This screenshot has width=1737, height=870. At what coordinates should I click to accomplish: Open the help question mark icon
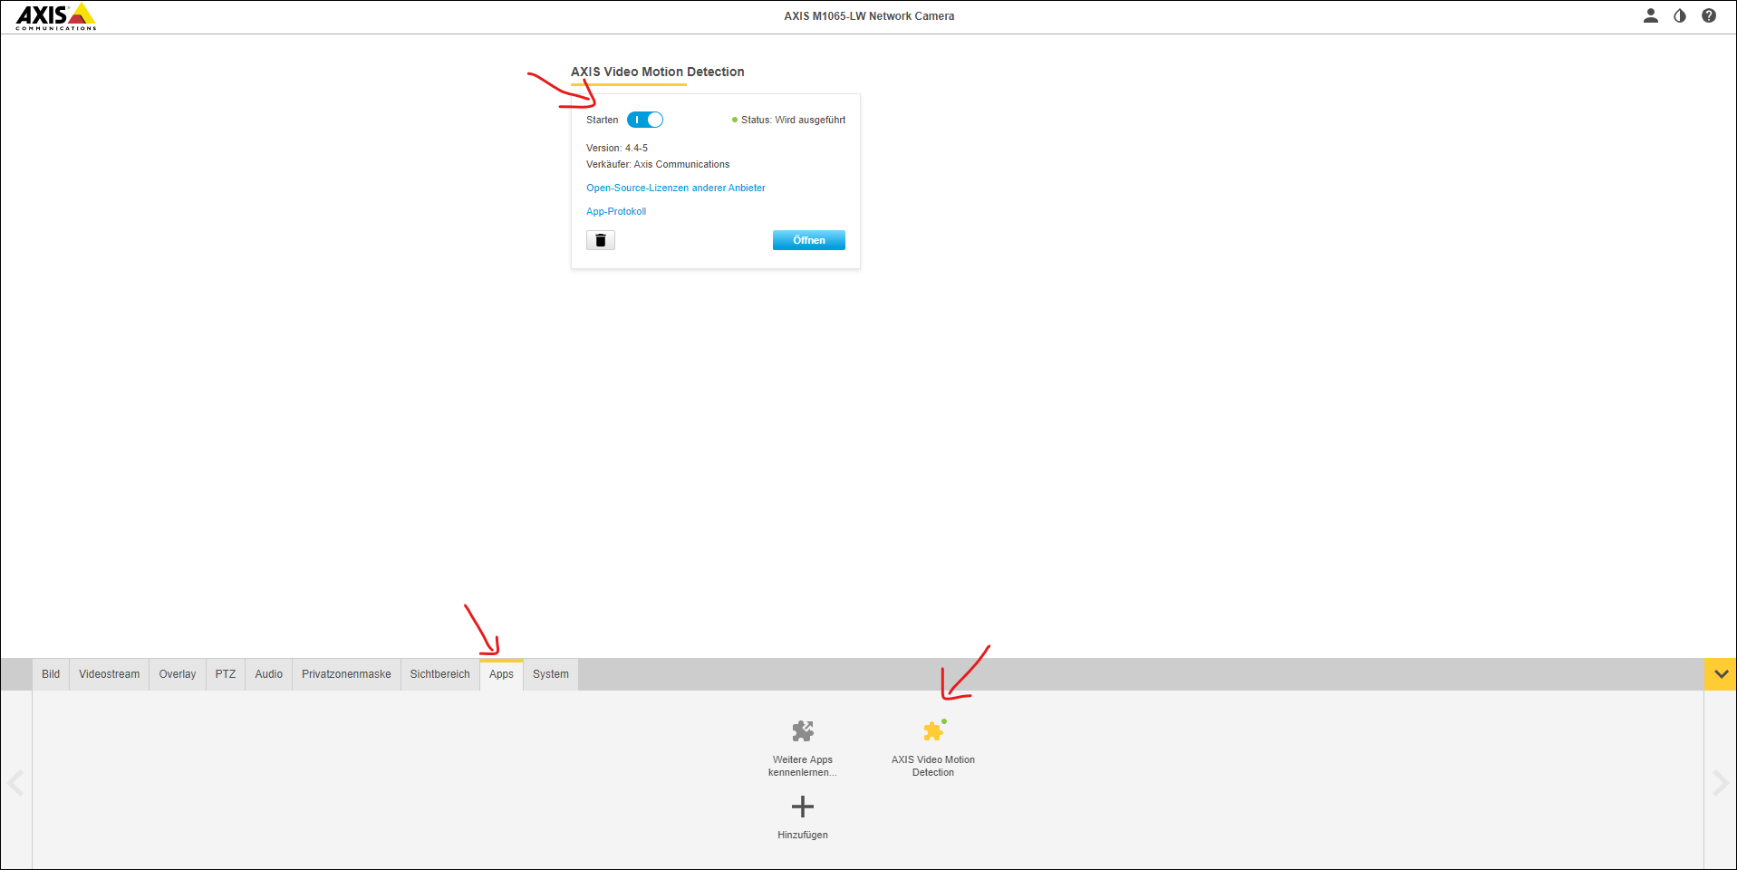click(x=1709, y=15)
